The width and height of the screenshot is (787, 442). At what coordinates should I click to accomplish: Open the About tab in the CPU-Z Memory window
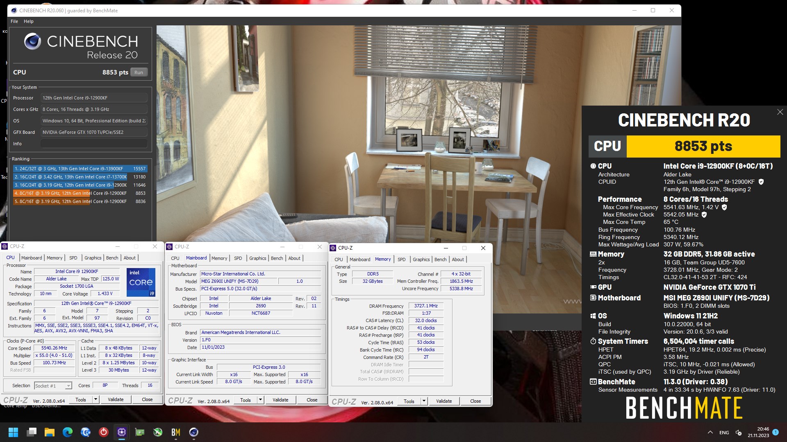[x=458, y=259]
